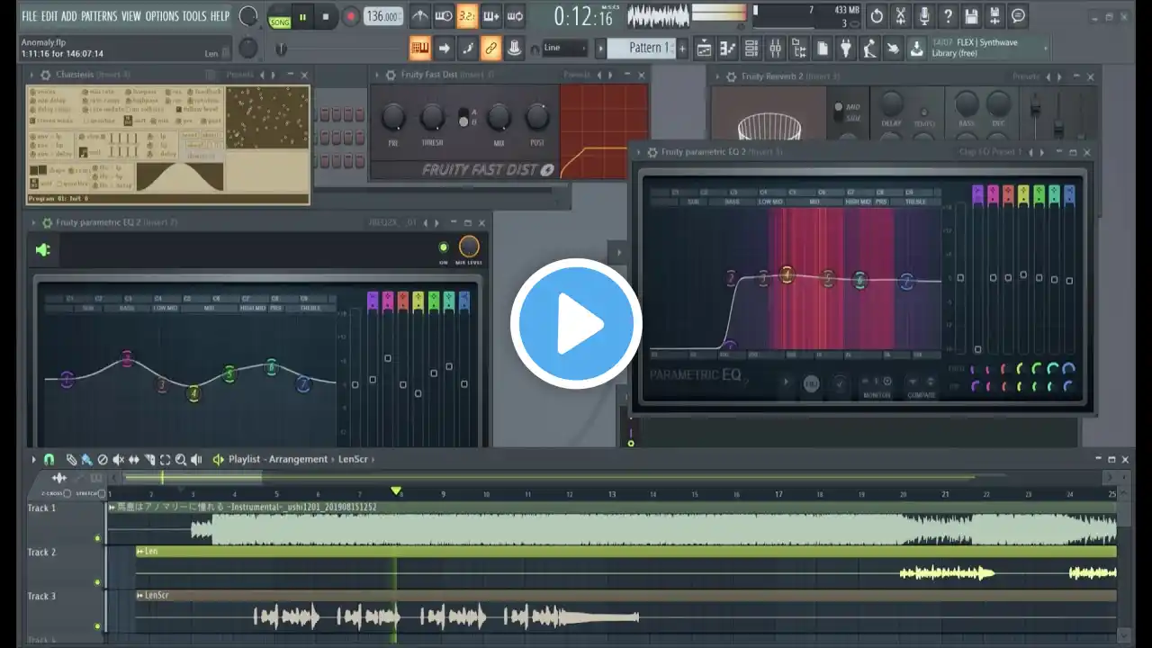
Task: Open the OPTIONS menu
Action: [x=162, y=16]
